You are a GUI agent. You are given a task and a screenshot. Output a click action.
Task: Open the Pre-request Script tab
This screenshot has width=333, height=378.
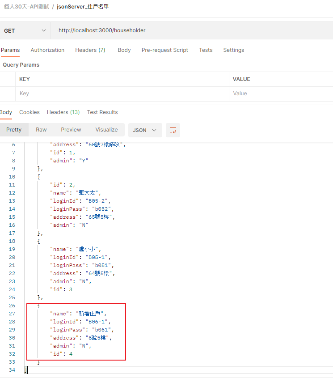[165, 50]
